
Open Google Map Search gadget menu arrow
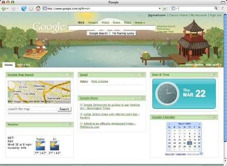[x=64, y=75]
